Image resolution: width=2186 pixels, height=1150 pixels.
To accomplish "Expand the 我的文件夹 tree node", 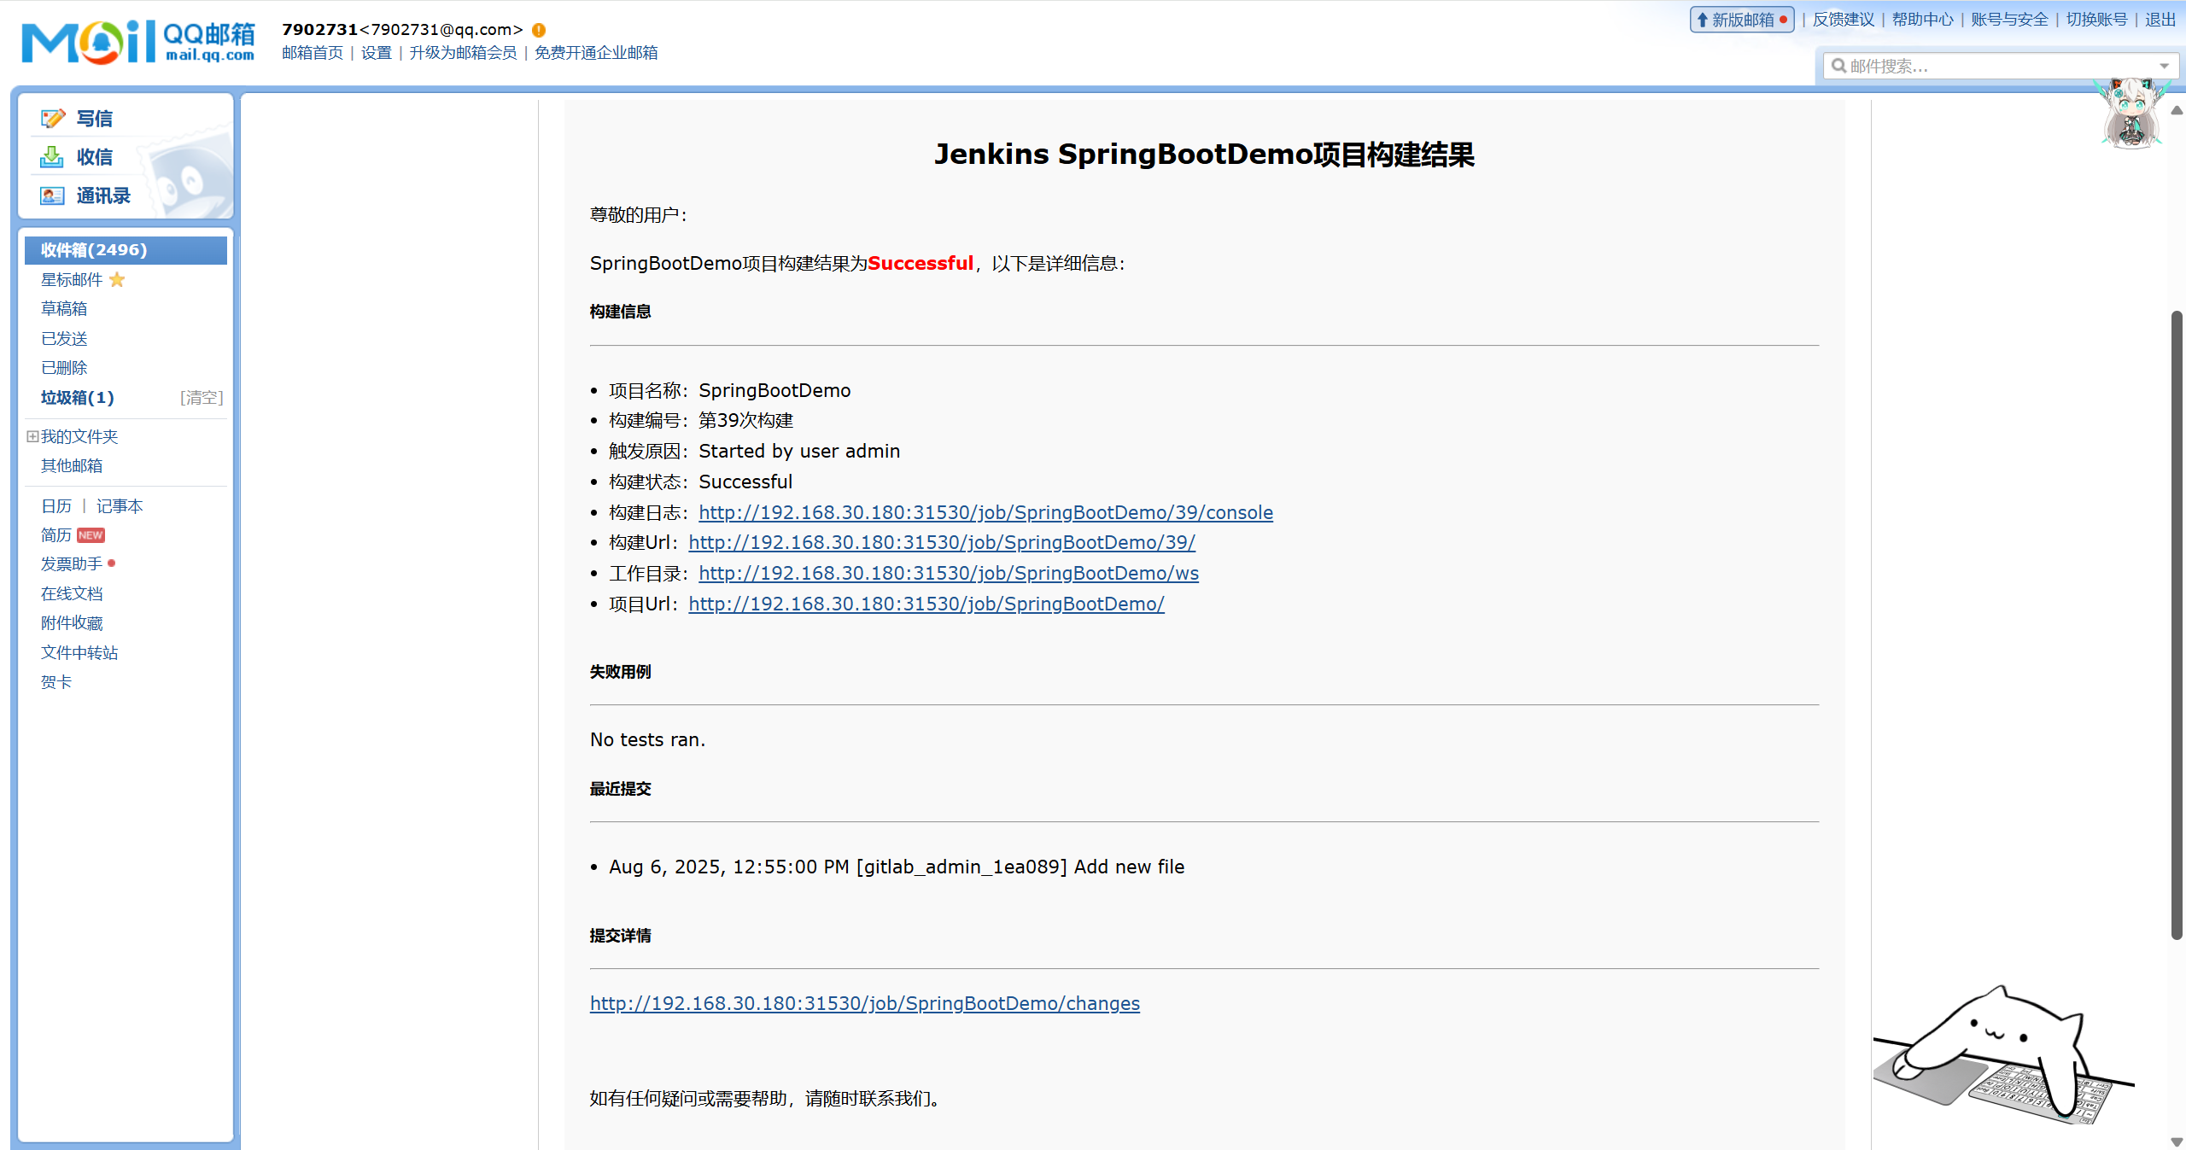I will [32, 436].
